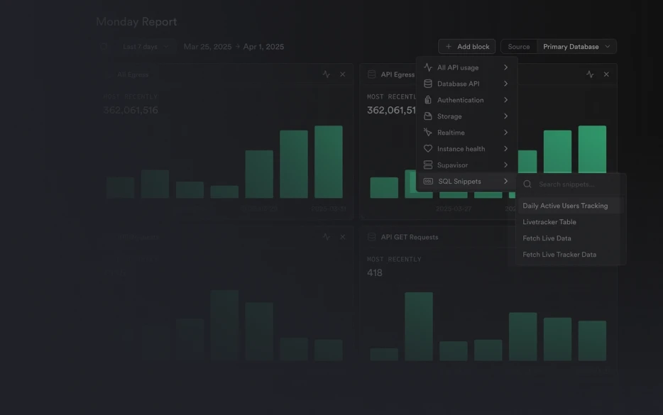Screen dimensions: 663x415
Task: Click the Instance health heart icon
Action: click(x=428, y=149)
